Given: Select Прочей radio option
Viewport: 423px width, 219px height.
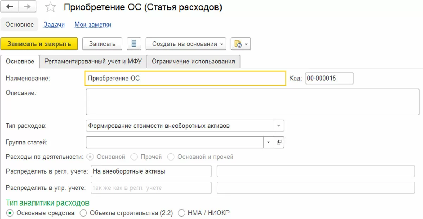Looking at the screenshot, I should 134,157.
